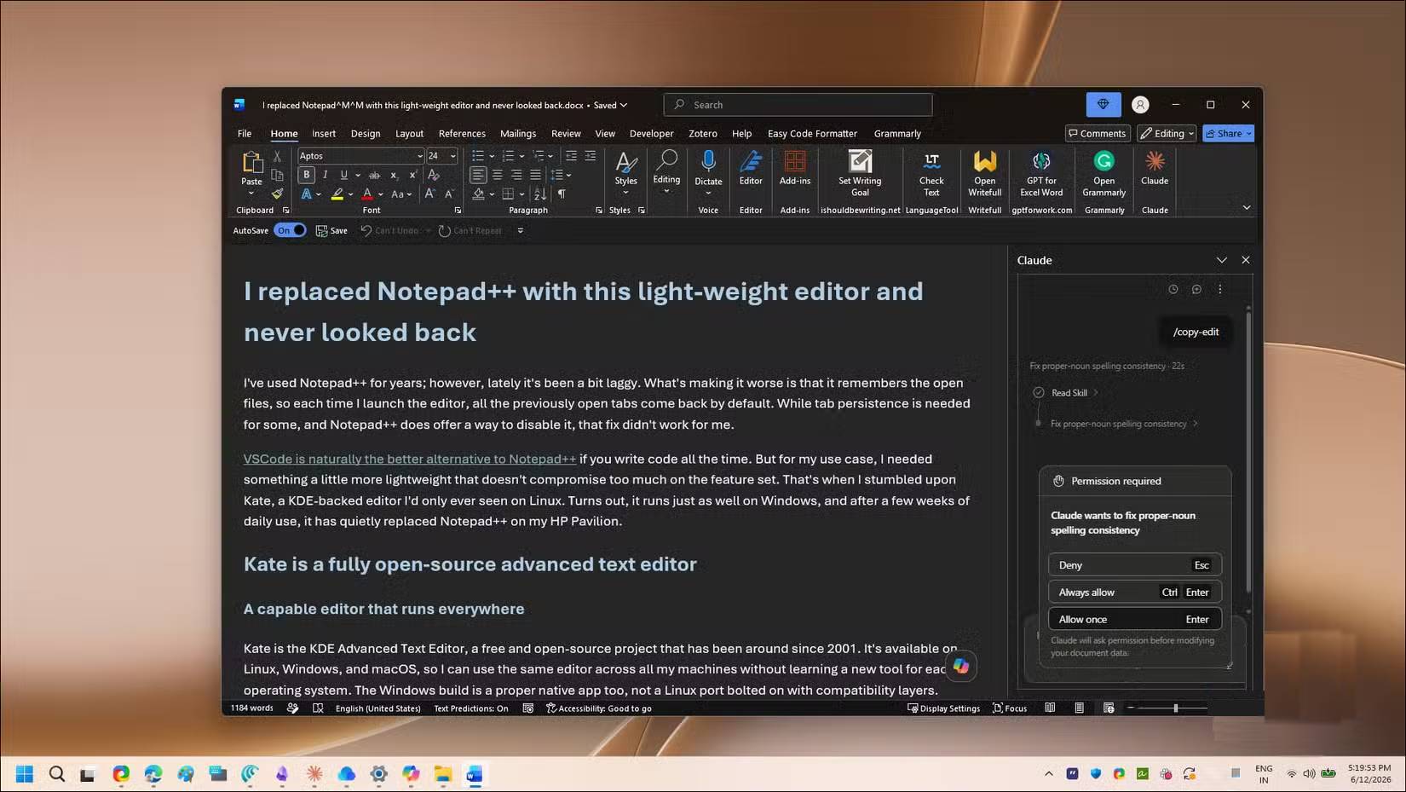Sort paragraphs A to Z

pos(540,194)
